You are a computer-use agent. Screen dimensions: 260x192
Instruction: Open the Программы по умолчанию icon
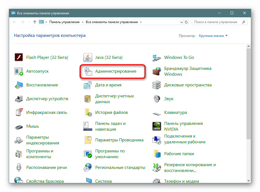[x=88, y=154]
